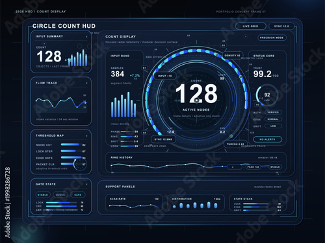Click the SYNC 12.8 header pill
Image resolution: width=325 pixels, height=243 pixels.
click(281, 26)
